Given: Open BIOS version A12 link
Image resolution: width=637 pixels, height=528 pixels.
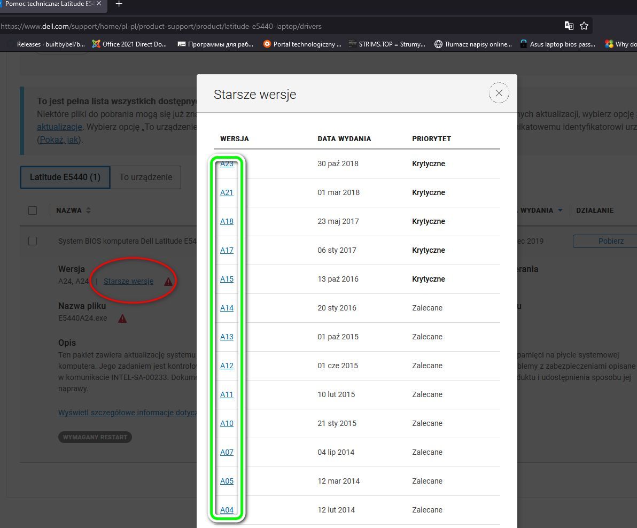Looking at the screenshot, I should coord(227,366).
